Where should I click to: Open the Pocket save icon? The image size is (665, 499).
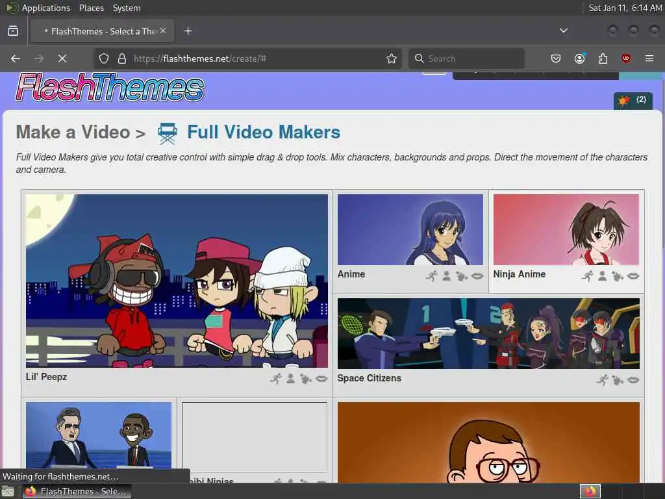tap(556, 58)
